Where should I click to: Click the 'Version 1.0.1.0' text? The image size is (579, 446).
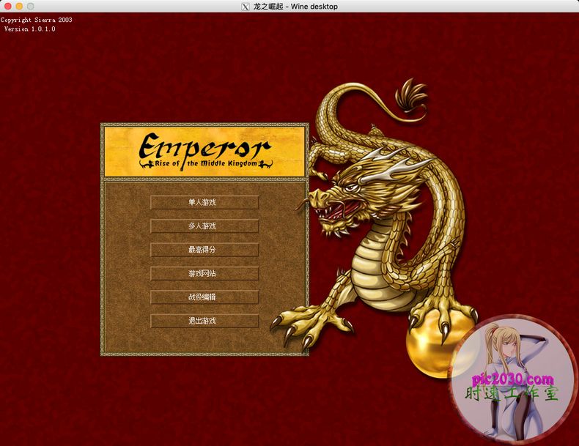(x=29, y=29)
